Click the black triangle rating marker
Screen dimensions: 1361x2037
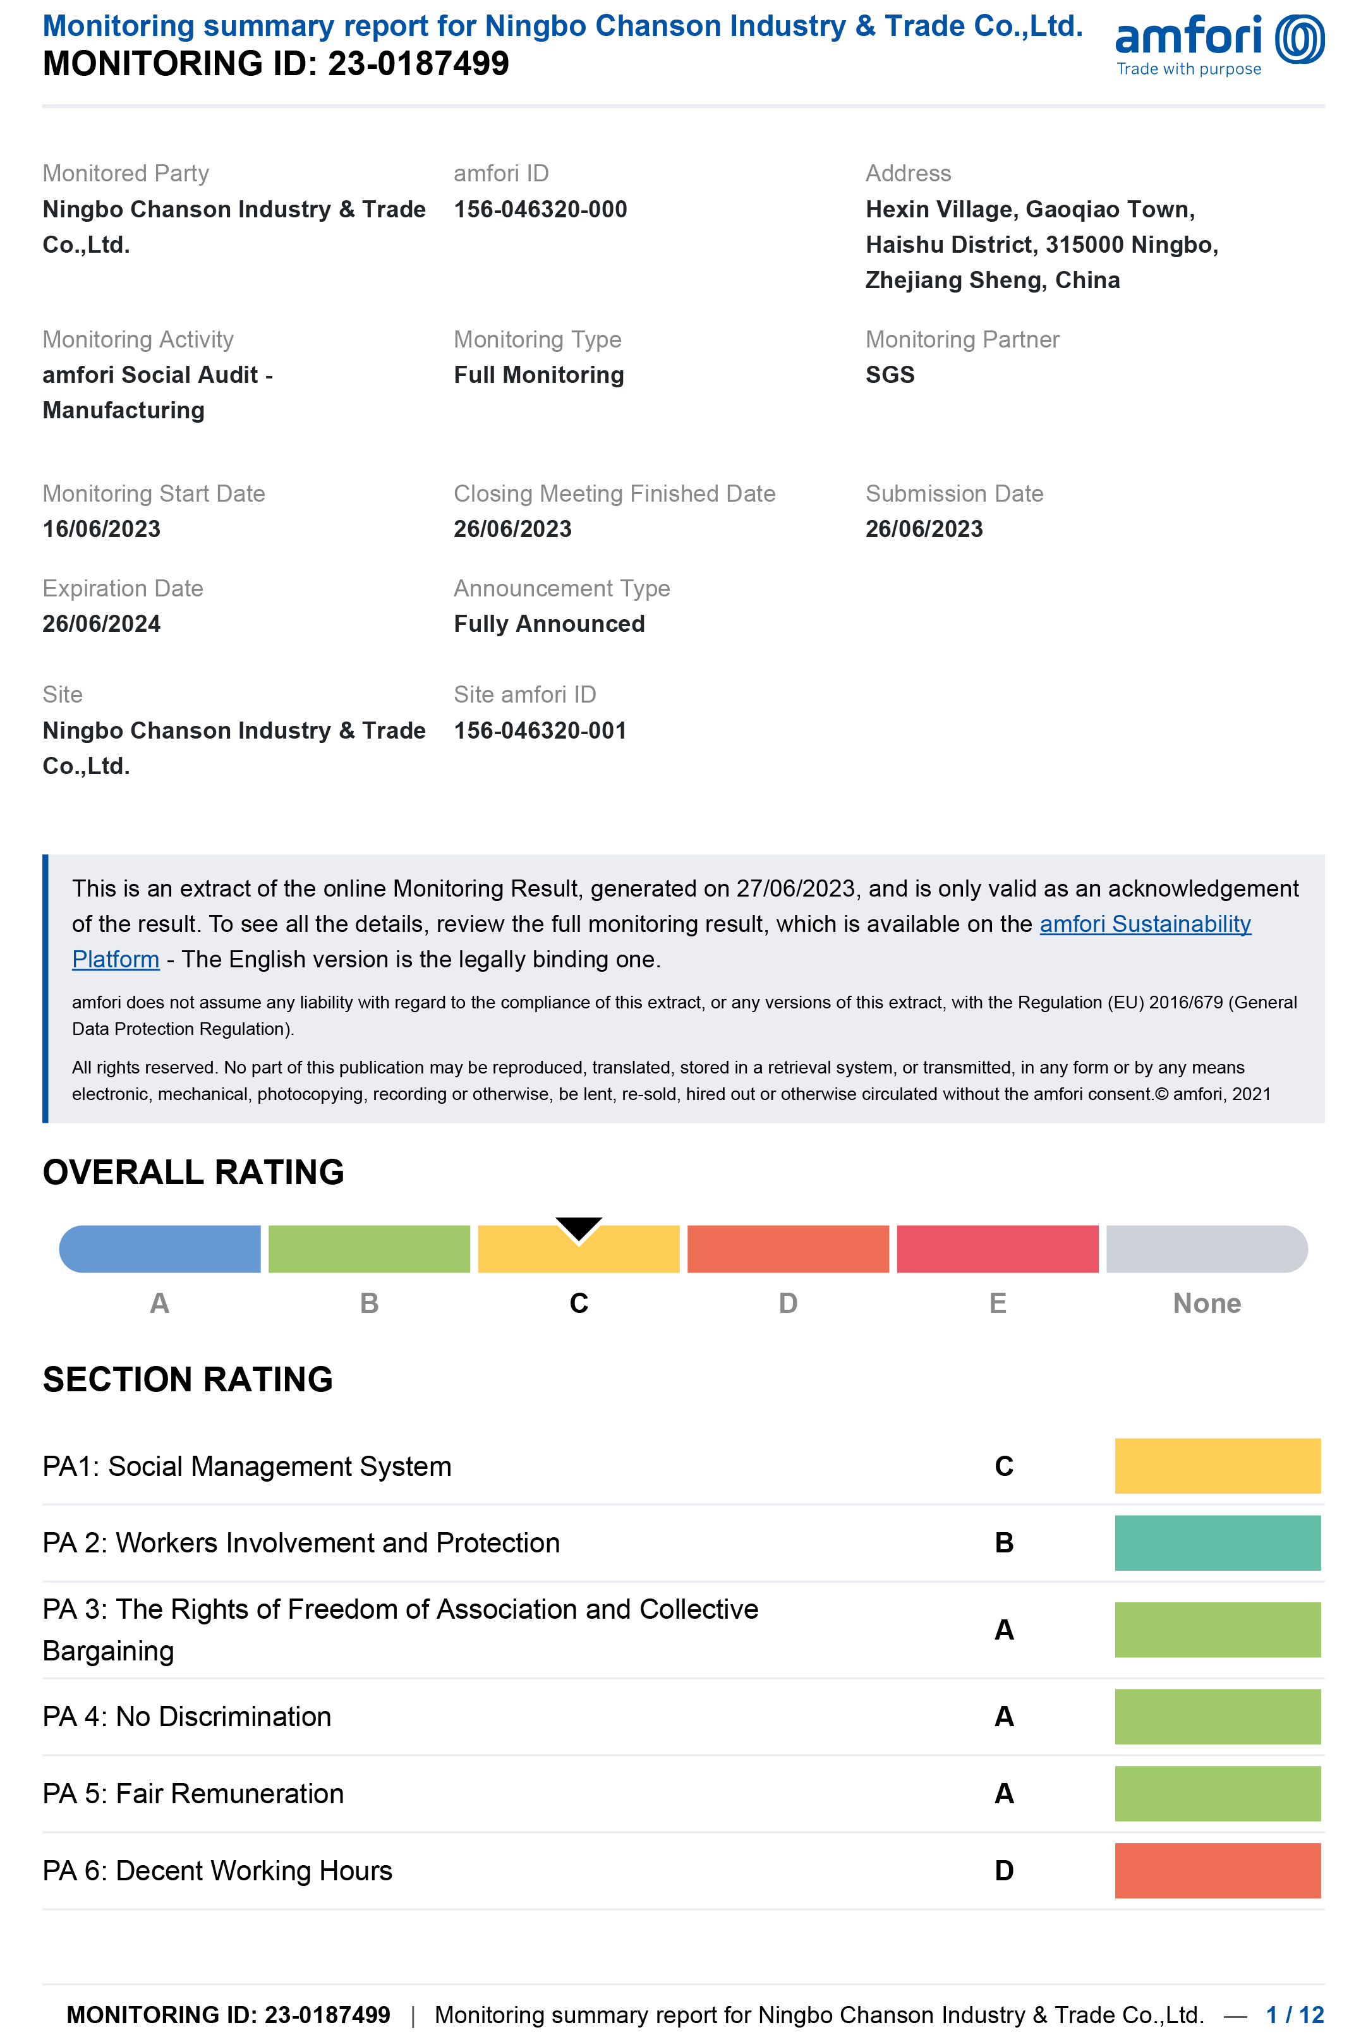point(579,1228)
